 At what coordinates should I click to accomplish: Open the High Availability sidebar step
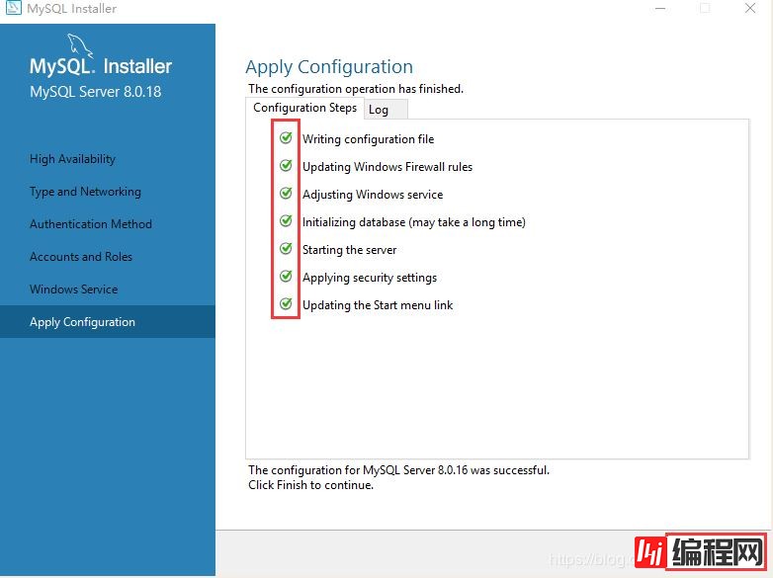click(x=72, y=159)
